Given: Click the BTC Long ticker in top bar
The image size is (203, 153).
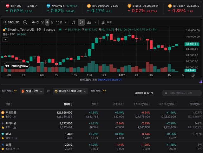Looking at the screenshot, I should (144, 9).
